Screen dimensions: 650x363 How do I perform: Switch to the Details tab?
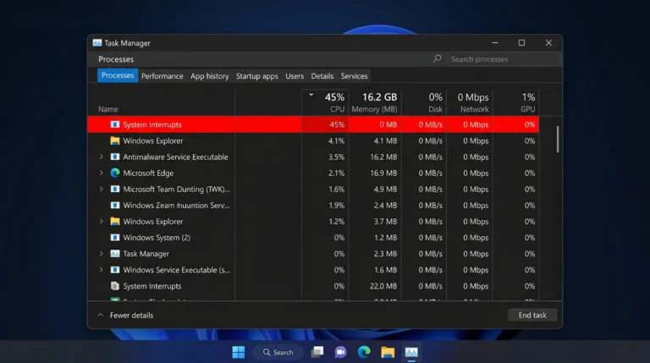point(322,76)
